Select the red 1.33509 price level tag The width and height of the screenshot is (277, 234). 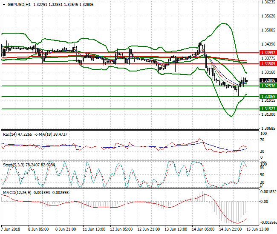268,63
